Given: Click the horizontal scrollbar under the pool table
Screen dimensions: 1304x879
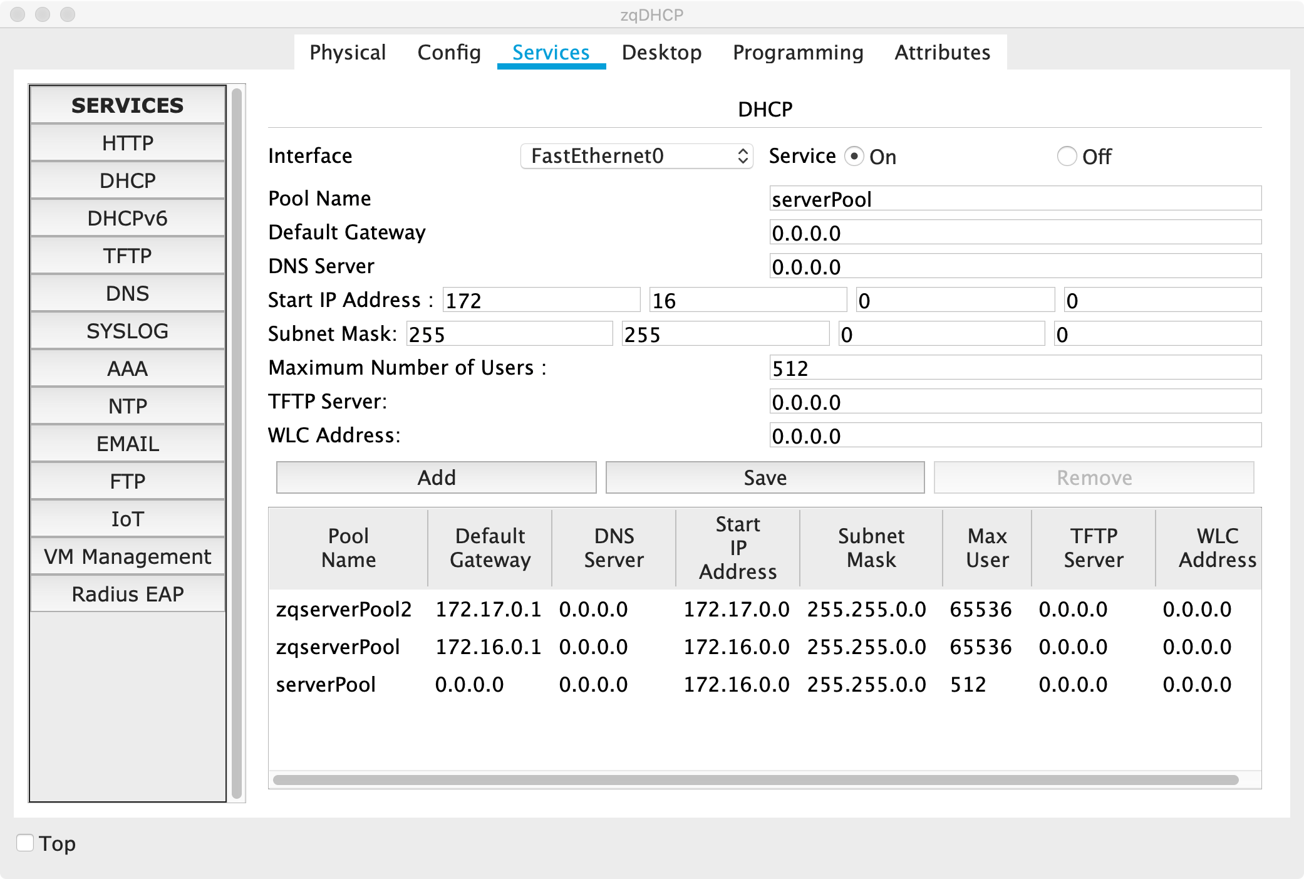Looking at the screenshot, I should coord(755,780).
